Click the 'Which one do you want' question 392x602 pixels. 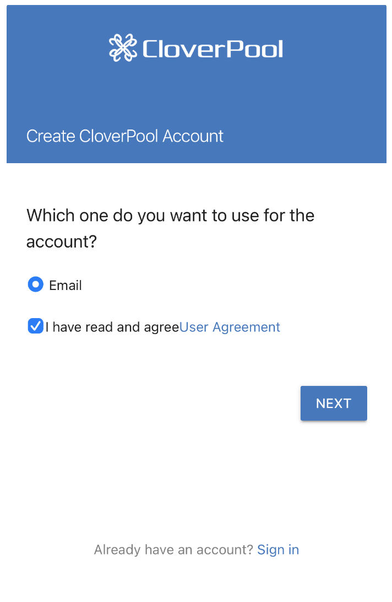tap(170, 228)
